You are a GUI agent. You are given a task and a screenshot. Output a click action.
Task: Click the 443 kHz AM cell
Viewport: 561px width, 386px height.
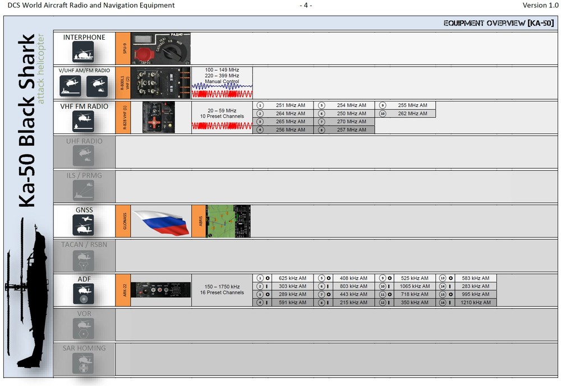point(353,295)
